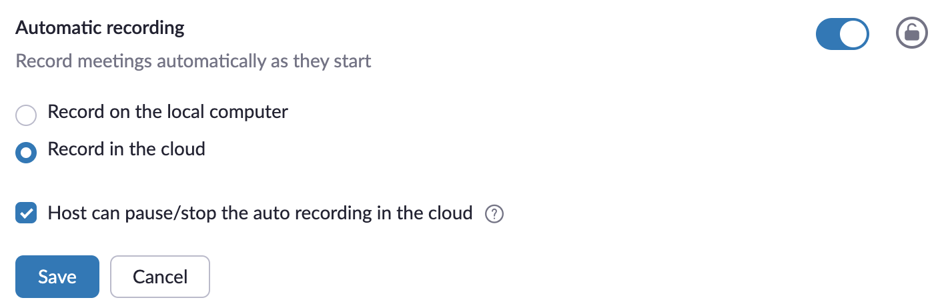Click the white checkmark in the blue checkbox
This screenshot has height=308, width=944.
pyautogui.click(x=26, y=214)
